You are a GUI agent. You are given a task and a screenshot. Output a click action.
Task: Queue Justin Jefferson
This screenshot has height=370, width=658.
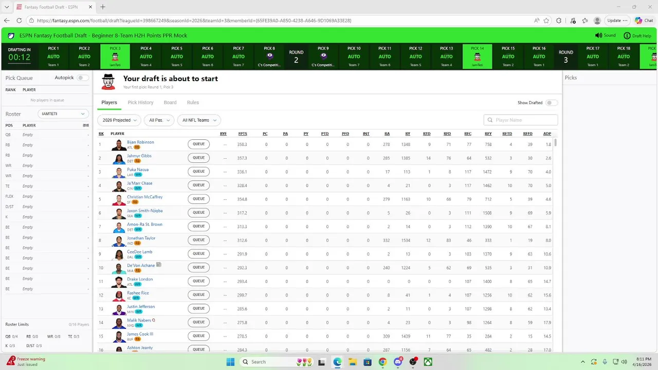click(198, 308)
